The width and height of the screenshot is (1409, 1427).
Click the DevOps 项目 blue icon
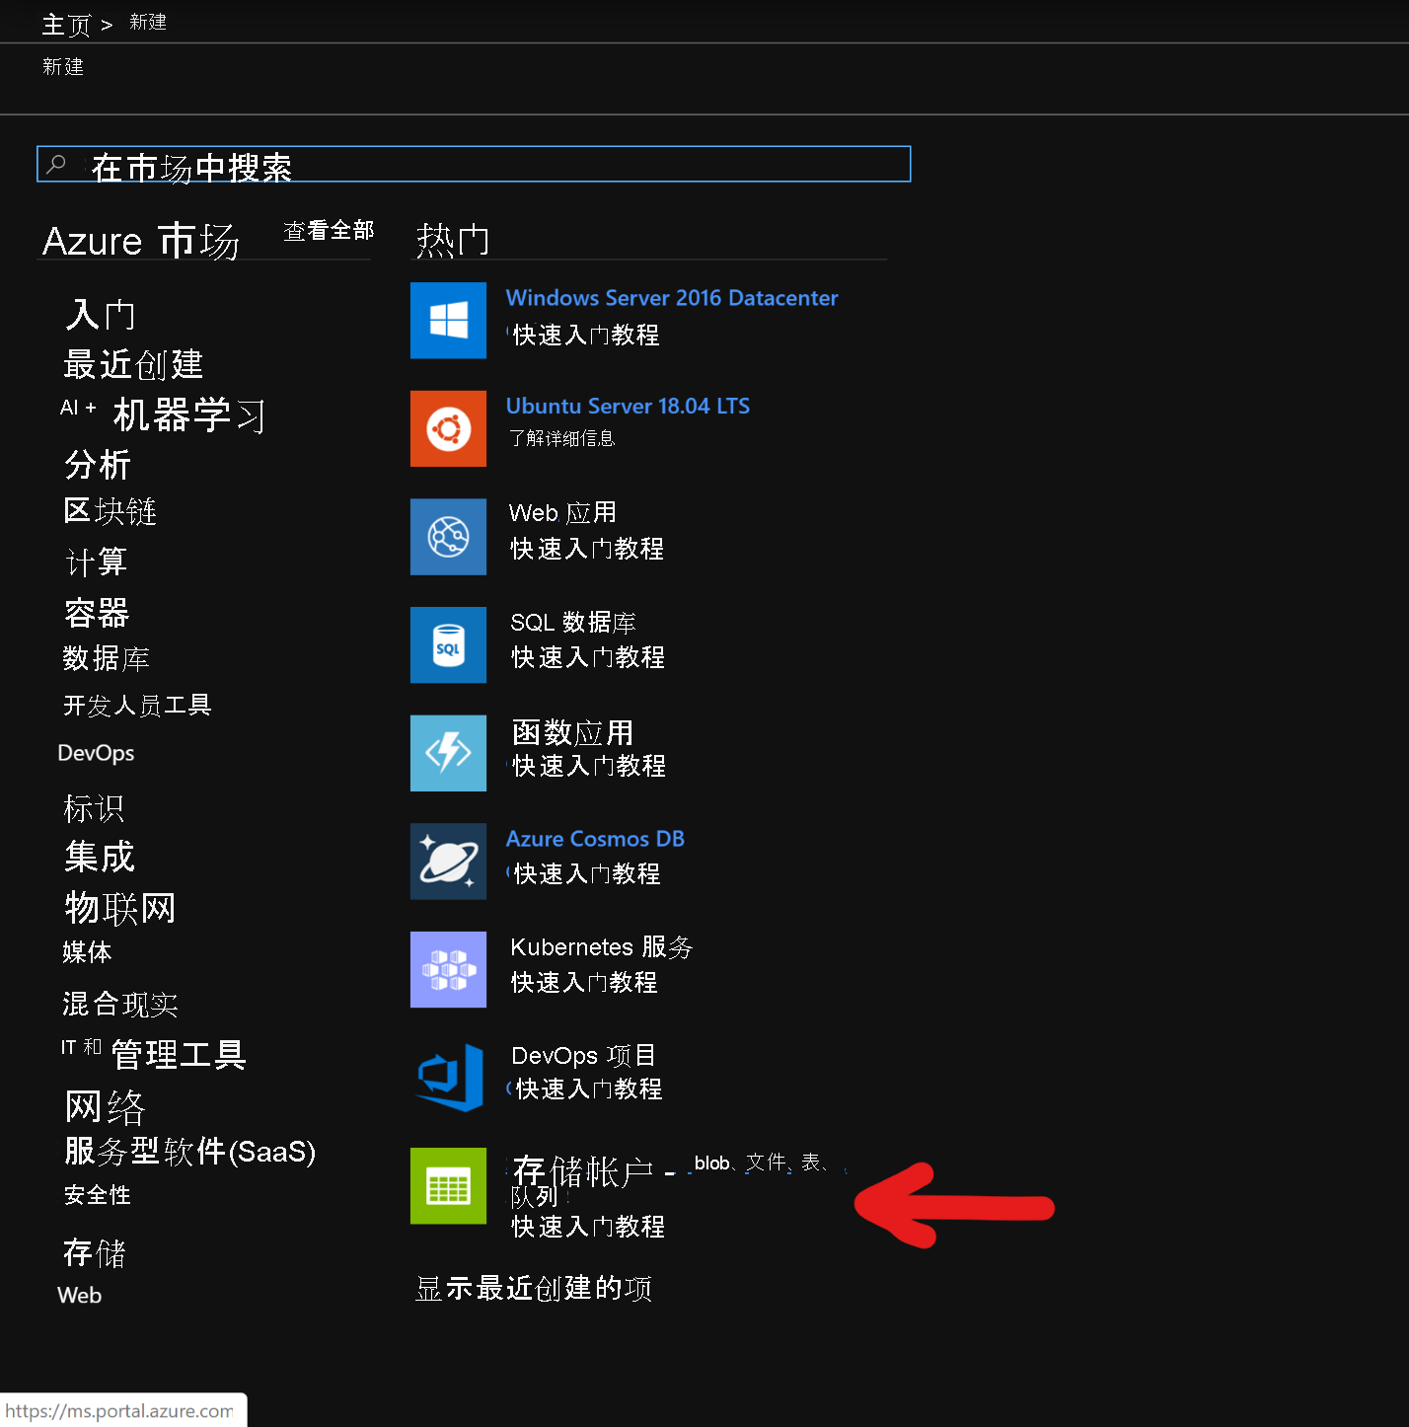[x=448, y=1078]
